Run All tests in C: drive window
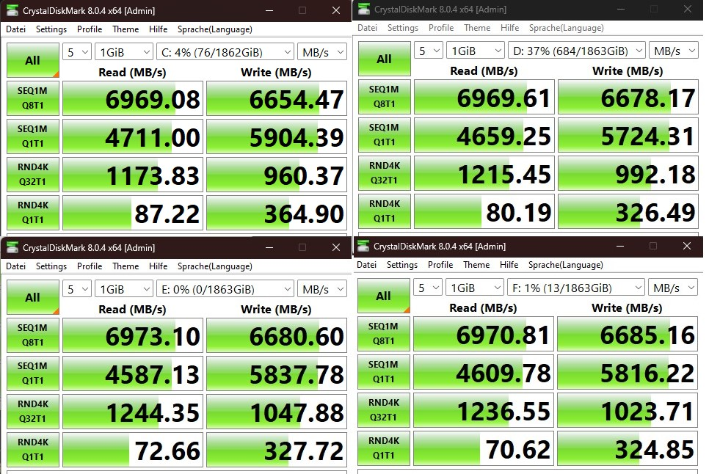Viewport: 709px width, 474px height. coord(33,60)
